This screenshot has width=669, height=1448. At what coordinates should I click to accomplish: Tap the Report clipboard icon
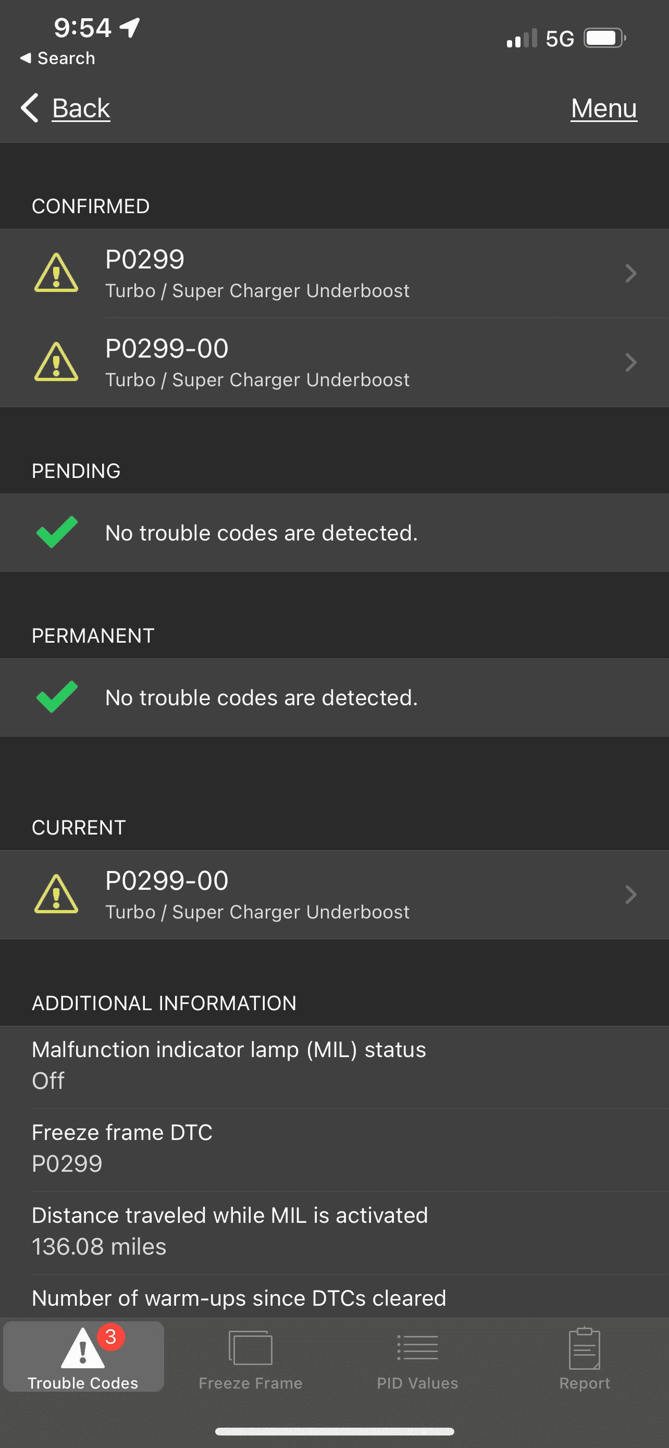pos(584,1348)
